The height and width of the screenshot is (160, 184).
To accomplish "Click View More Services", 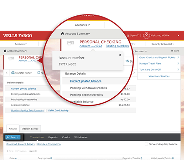I will click(x=159, y=76).
